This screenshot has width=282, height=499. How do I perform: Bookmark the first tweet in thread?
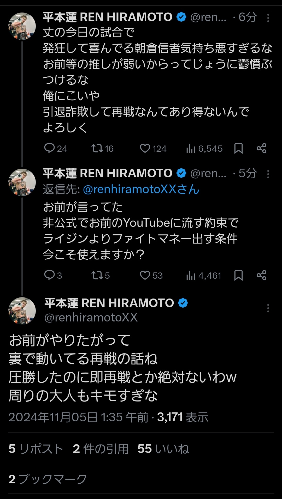(x=238, y=148)
